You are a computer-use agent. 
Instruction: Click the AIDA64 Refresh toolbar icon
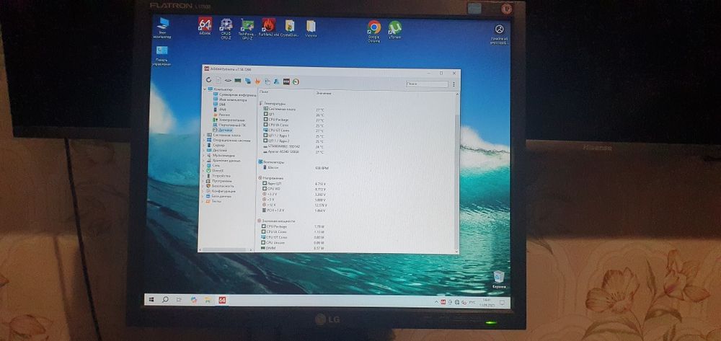coord(209,81)
